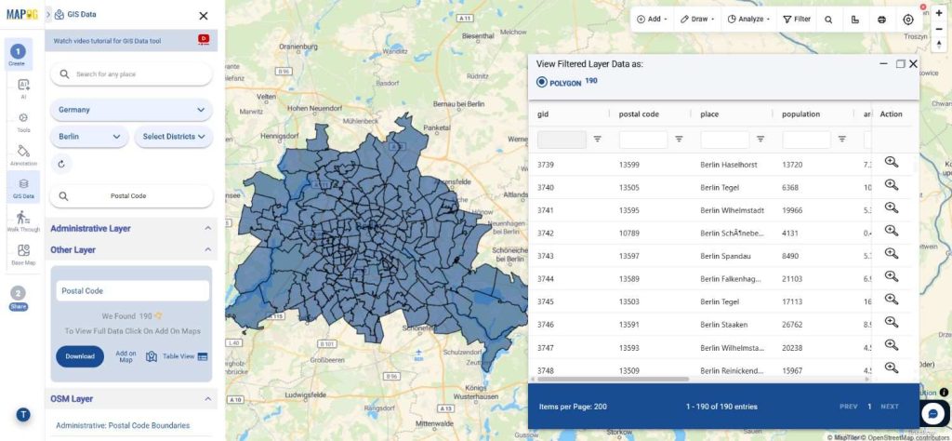Click the locate me target icon

coord(908,20)
